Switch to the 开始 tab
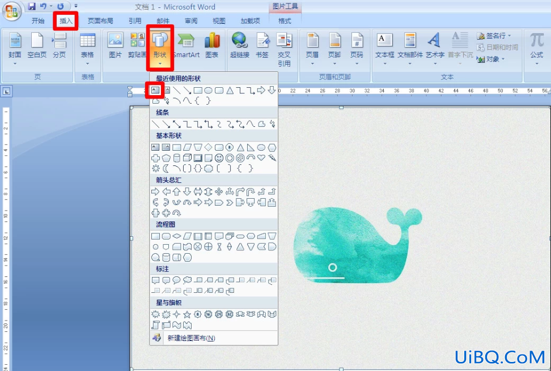 [38, 21]
